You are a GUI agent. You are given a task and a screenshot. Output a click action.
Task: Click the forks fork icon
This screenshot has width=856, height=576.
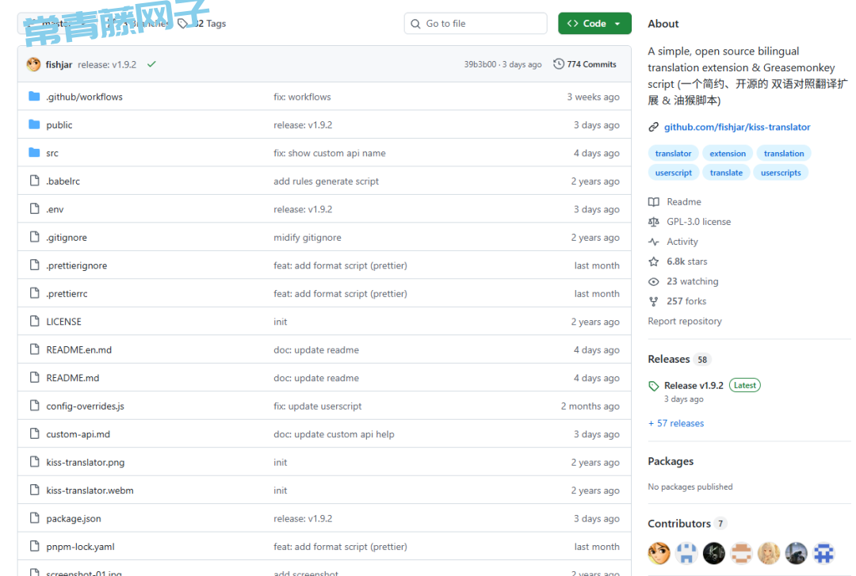[x=653, y=301]
